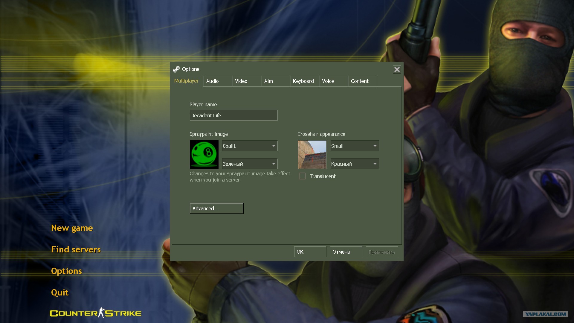This screenshot has height=323, width=574.
Task: Click the Crosshair appearance label
Action: tap(321, 134)
